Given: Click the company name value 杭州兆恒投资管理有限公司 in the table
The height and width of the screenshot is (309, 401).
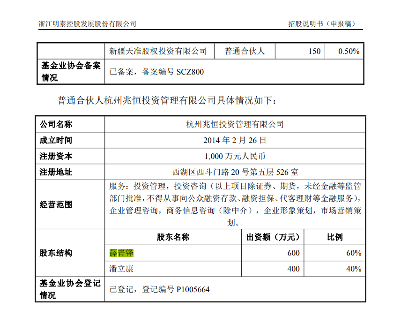Looking at the screenshot, I should click(235, 124).
